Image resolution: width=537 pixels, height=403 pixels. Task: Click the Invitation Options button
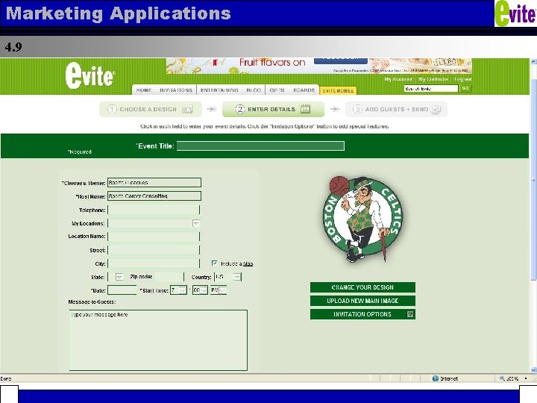[x=362, y=314]
